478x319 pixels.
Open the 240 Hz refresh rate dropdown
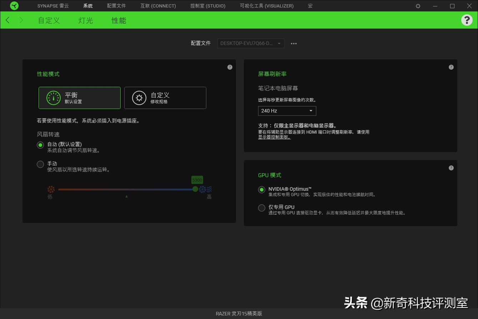tap(287, 111)
